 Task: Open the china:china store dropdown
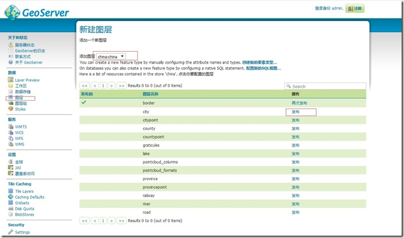point(111,57)
